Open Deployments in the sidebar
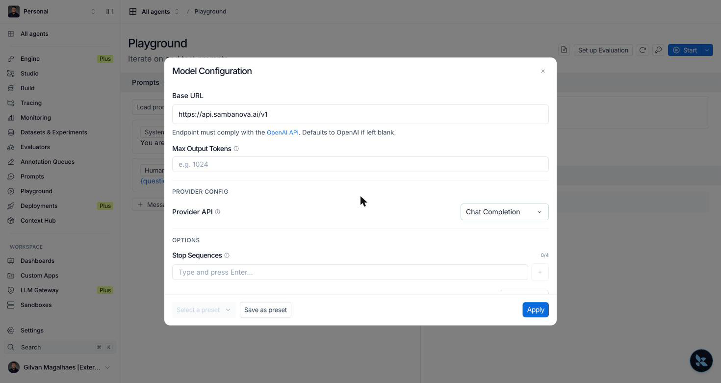Screen dimensions: 721x383 [x=39, y=206]
